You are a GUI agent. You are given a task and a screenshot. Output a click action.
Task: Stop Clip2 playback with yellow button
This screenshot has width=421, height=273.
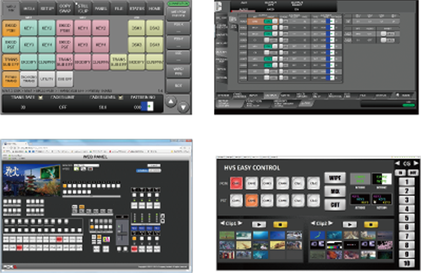(x=371, y=224)
